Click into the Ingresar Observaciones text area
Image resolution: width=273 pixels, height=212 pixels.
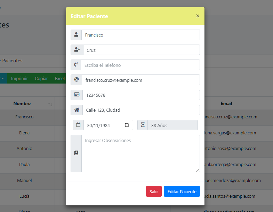pyautogui.click(x=141, y=154)
